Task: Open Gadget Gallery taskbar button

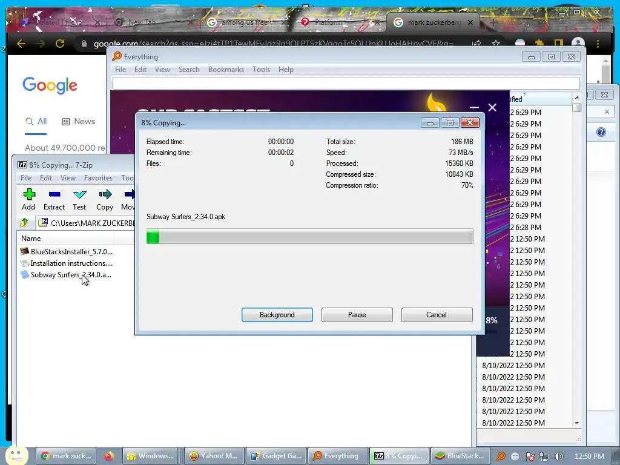Action: pyautogui.click(x=276, y=456)
